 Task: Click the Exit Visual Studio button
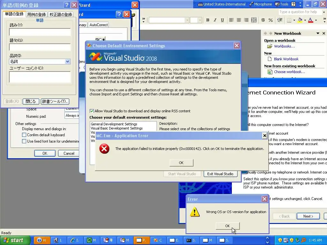(220, 174)
